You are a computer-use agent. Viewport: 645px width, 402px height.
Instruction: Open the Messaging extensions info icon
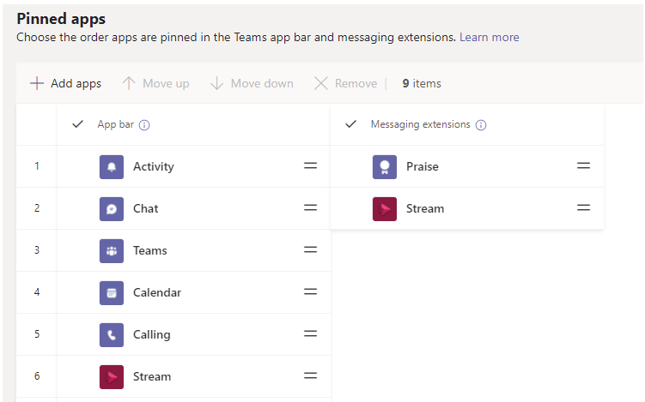[481, 125]
